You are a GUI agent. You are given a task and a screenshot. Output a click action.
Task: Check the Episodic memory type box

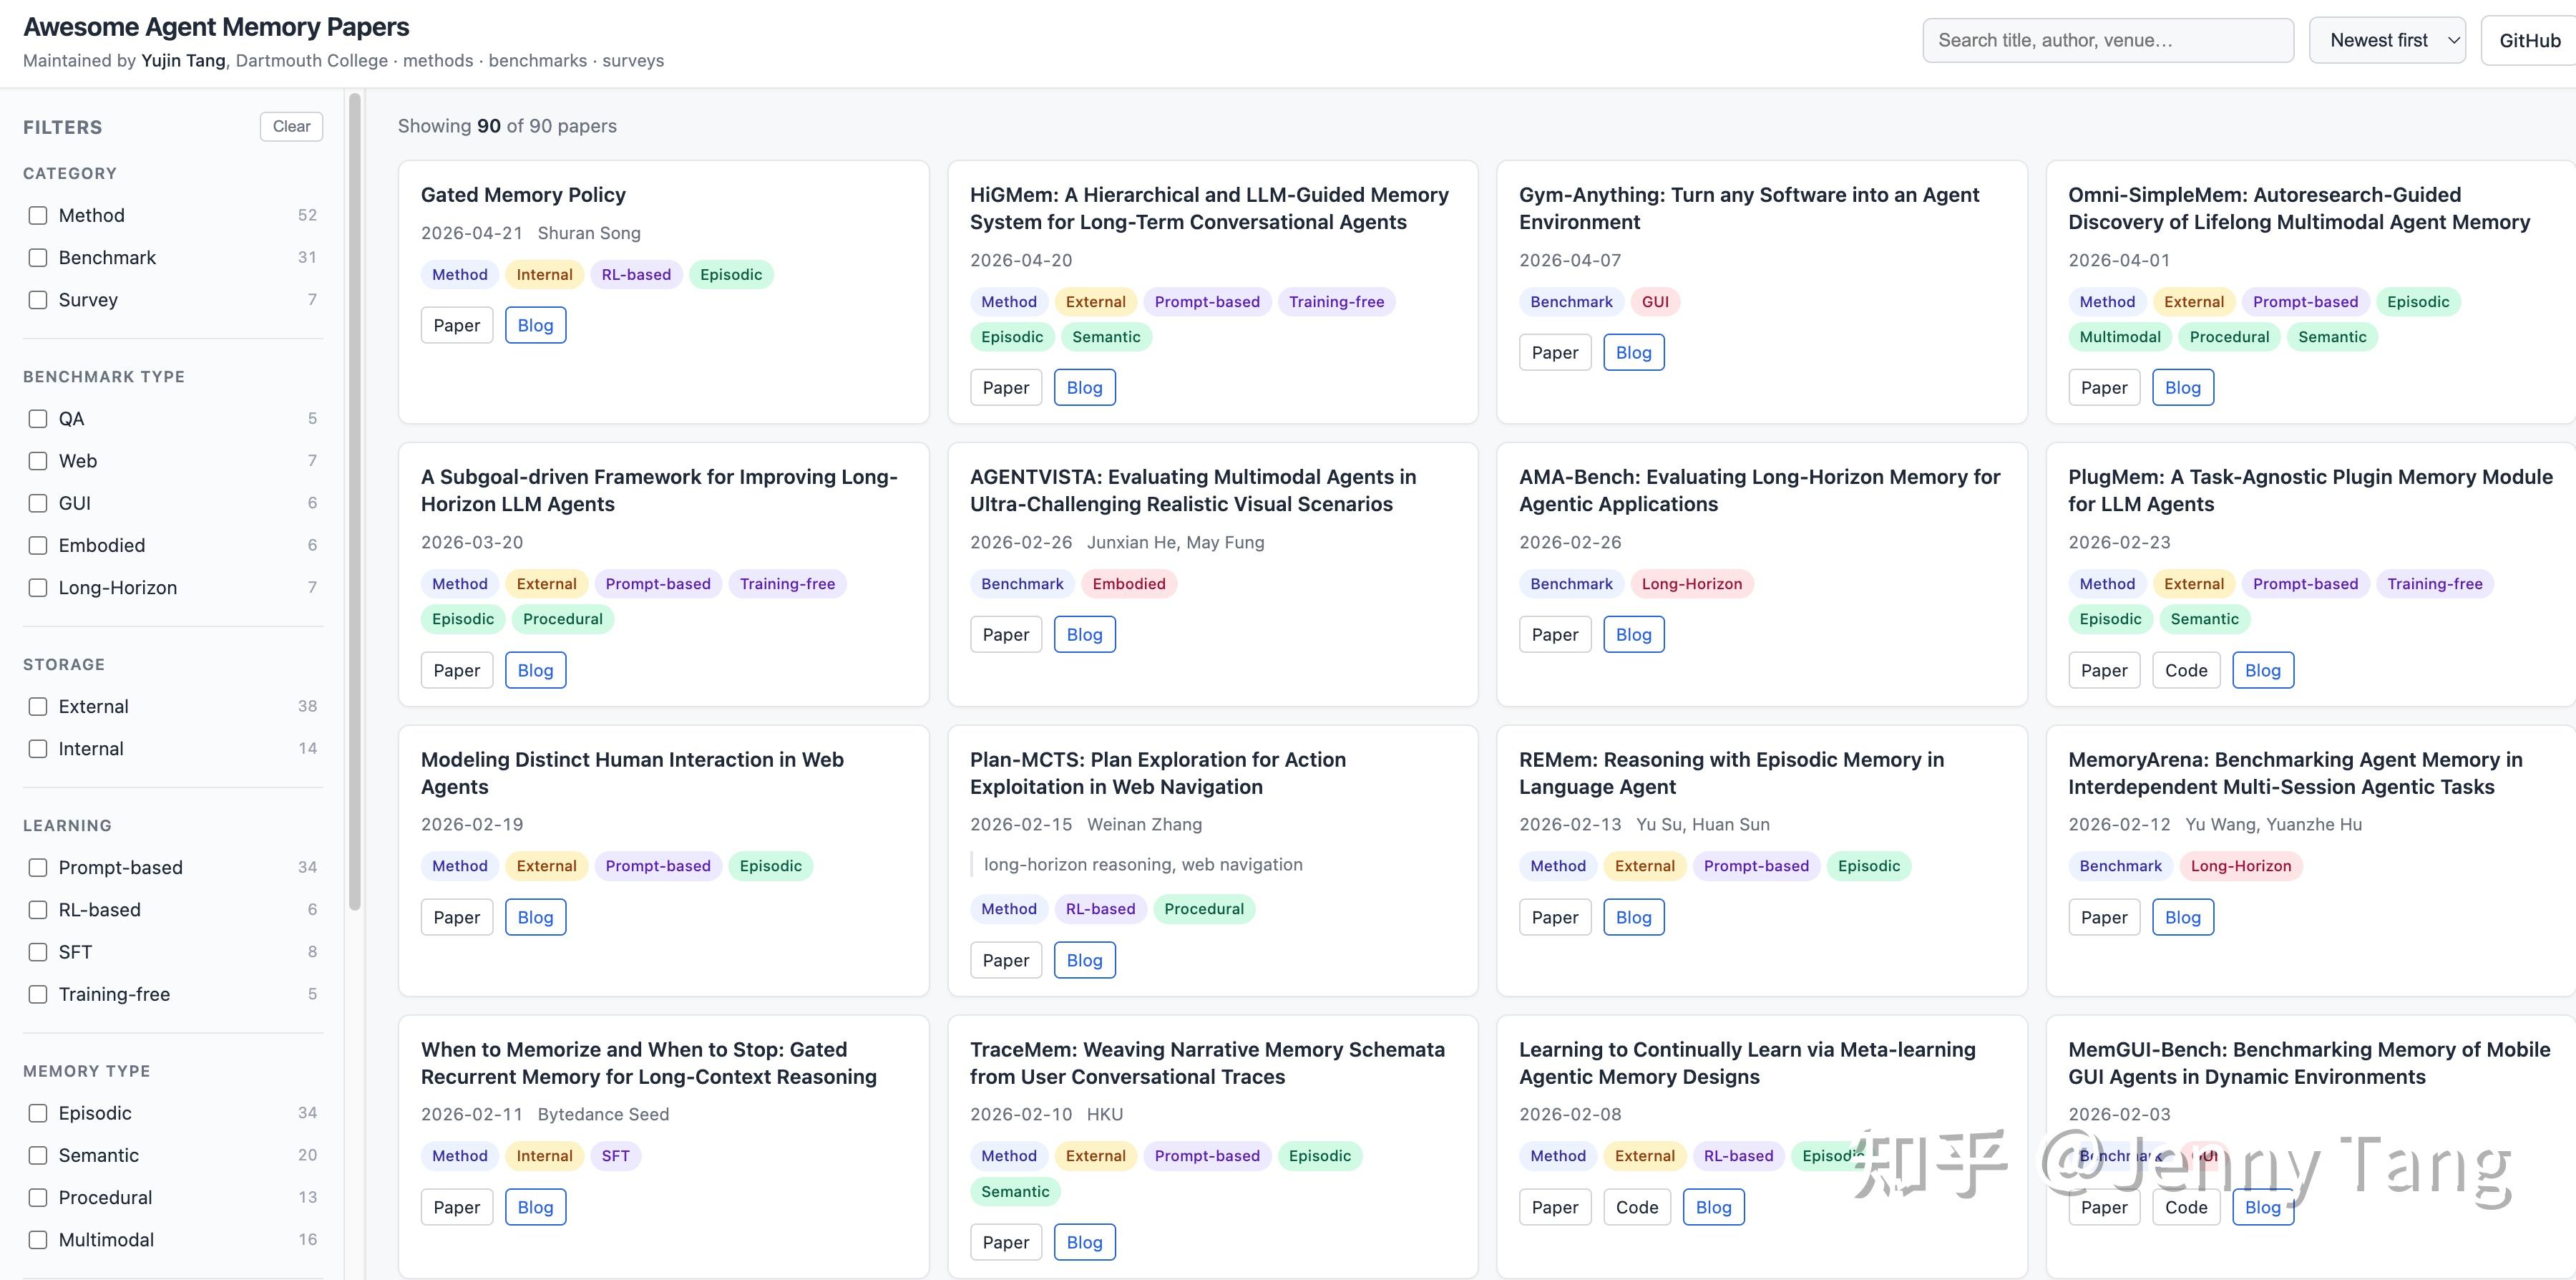(38, 1113)
